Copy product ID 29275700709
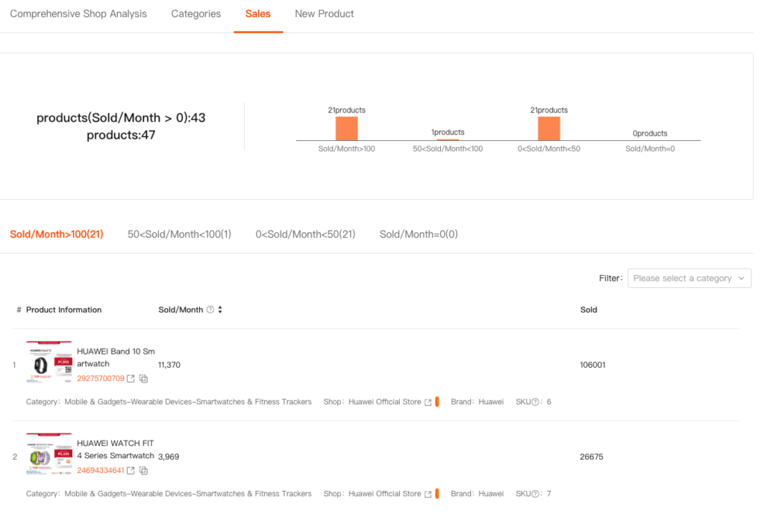This screenshot has height=511, width=764. tap(144, 379)
